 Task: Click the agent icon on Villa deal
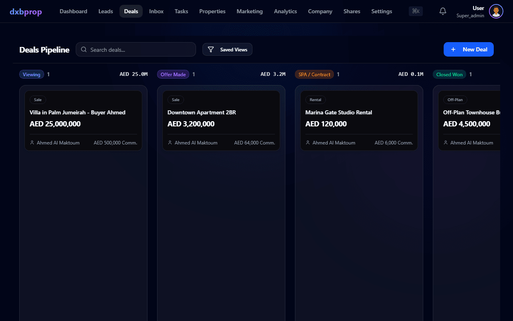tap(32, 142)
